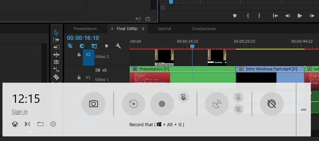Take screenshot with Game Bar camera
The width and height of the screenshot is (319, 141).
(x=94, y=104)
